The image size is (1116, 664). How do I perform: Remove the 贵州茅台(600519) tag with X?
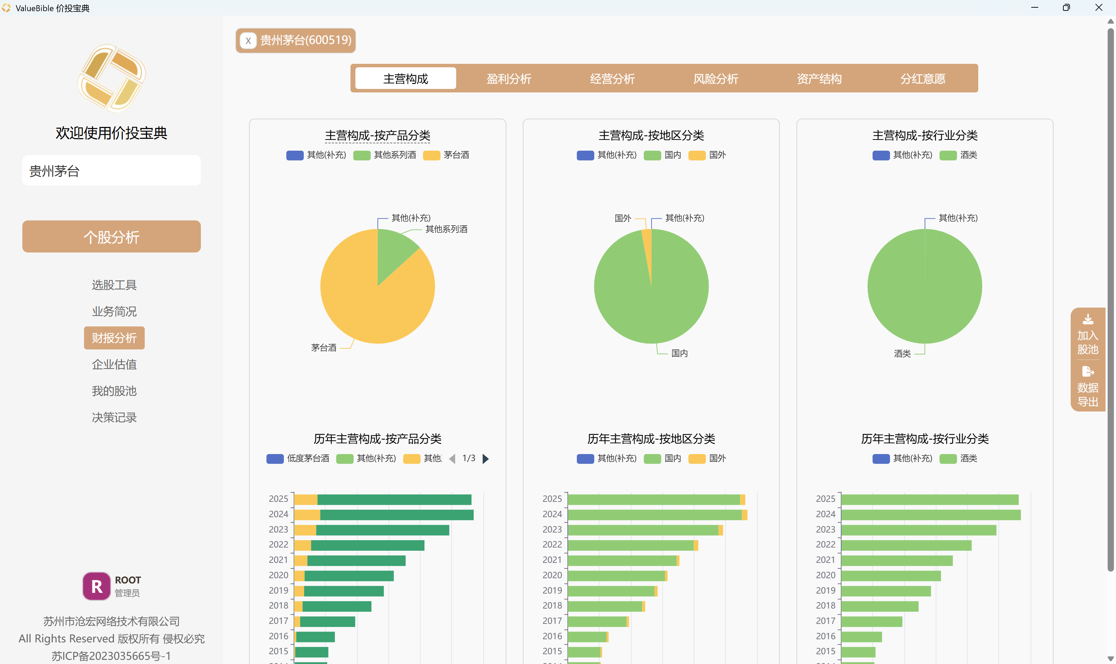[x=248, y=41]
